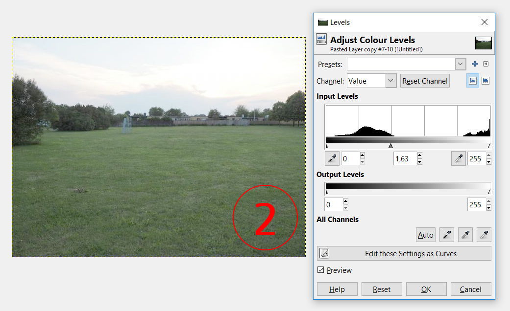This screenshot has width=510, height=311.
Task: Click the gamma value field 1,63
Action: 405,158
